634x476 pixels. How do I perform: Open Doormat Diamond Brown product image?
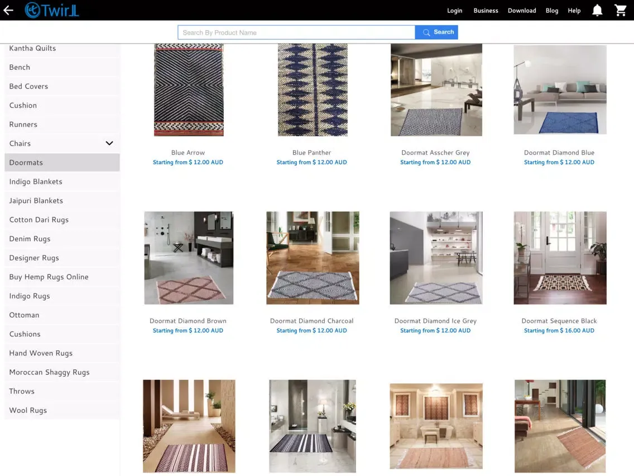click(x=189, y=258)
